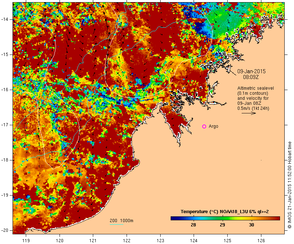294x244 pixels.
Task: Click the '126' longitude axis label
Action: [x=261, y=240]
